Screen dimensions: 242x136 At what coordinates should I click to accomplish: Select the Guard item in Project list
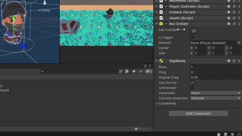click(x=4, y=90)
